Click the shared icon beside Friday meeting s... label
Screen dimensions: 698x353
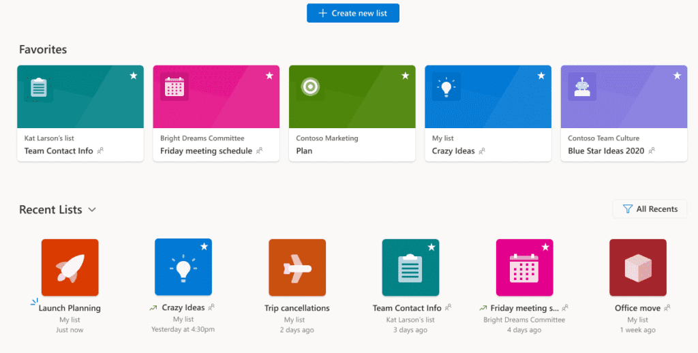click(565, 307)
